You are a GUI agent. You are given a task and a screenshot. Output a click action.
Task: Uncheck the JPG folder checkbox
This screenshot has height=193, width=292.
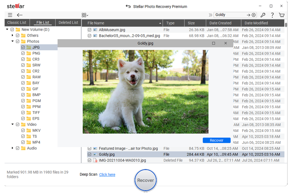pyautogui.click(x=23, y=47)
